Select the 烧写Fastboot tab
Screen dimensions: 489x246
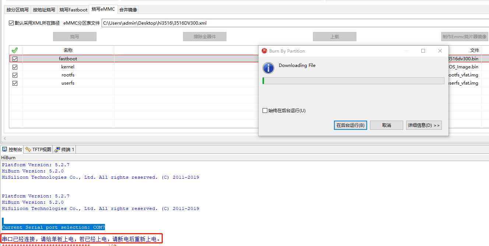(74, 10)
